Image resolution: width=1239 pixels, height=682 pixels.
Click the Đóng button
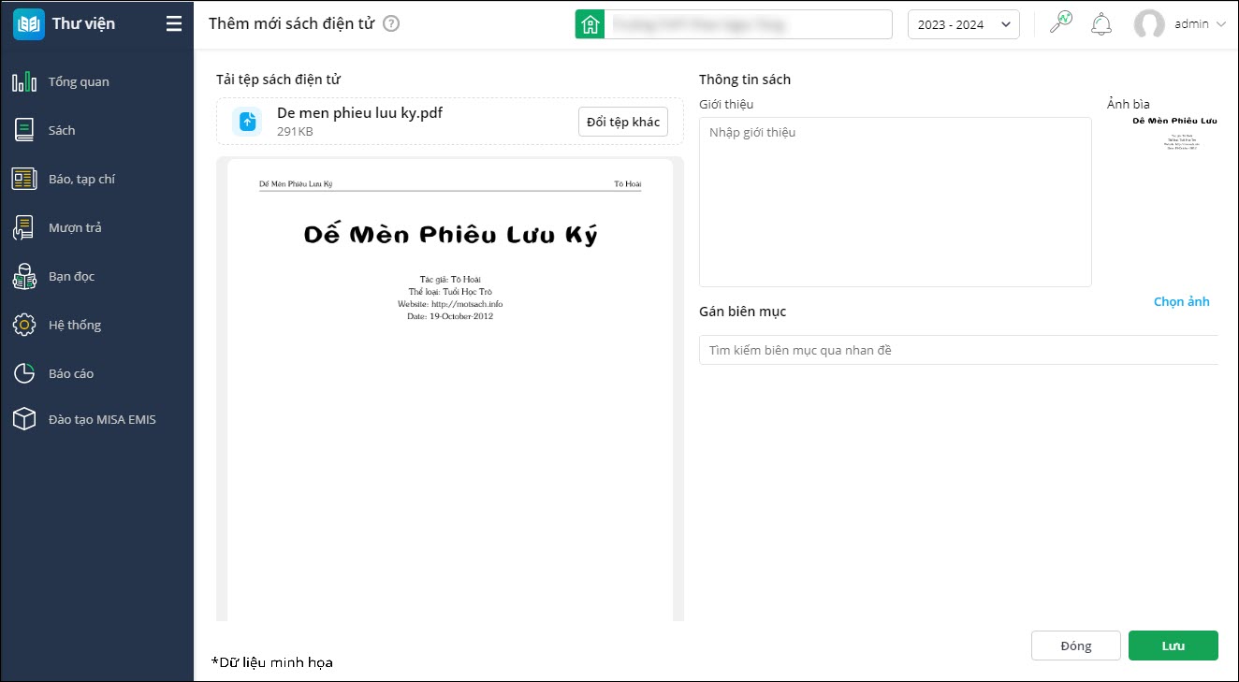[1076, 646]
